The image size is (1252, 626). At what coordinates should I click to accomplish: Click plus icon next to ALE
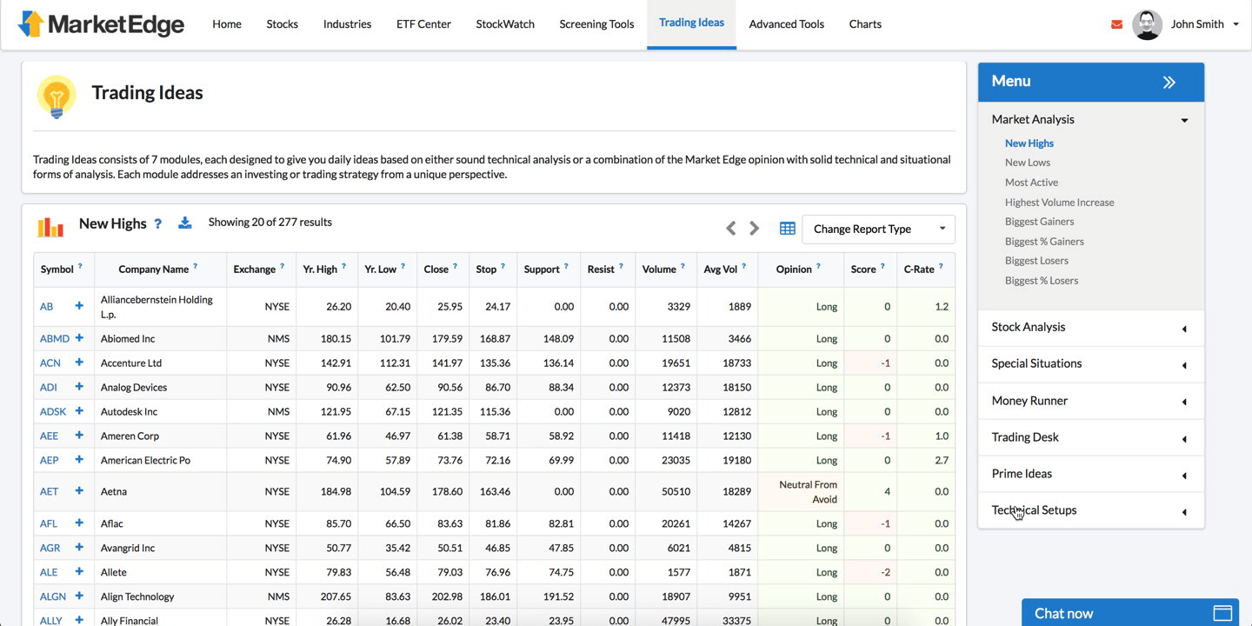point(79,571)
